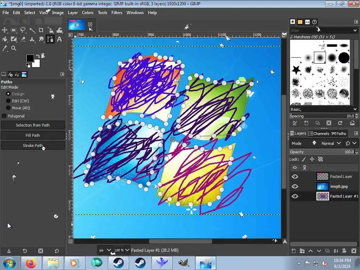Select the Rectangle Select tool
360x270 pixels.
14,30
